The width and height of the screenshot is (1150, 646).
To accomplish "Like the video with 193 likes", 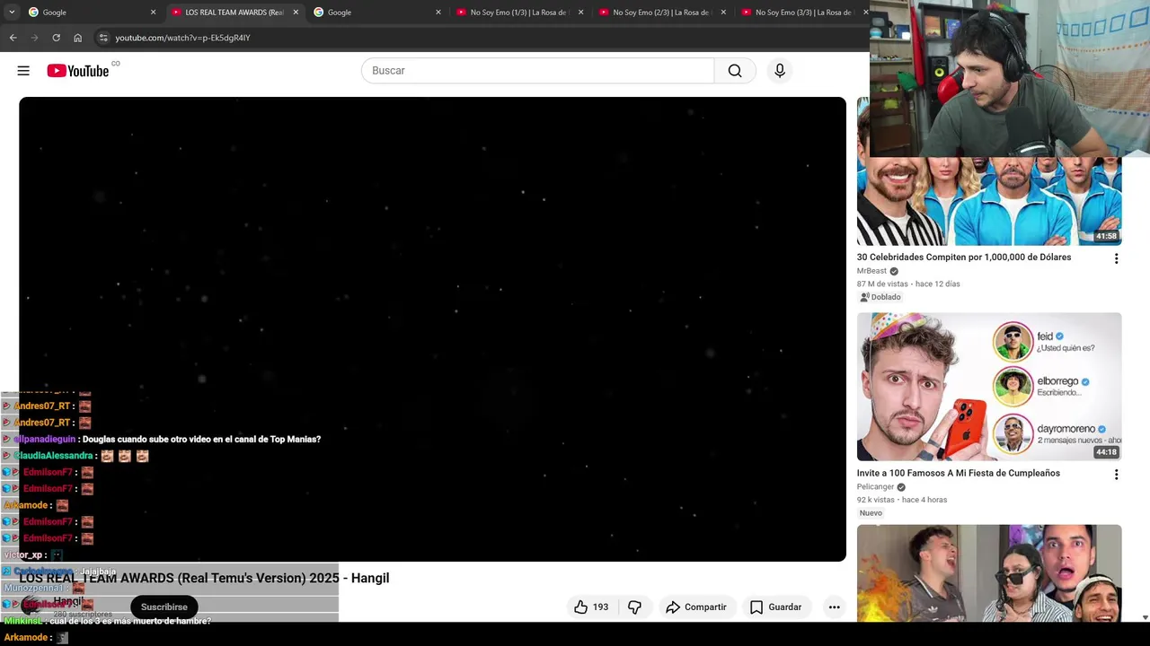I will (590, 607).
